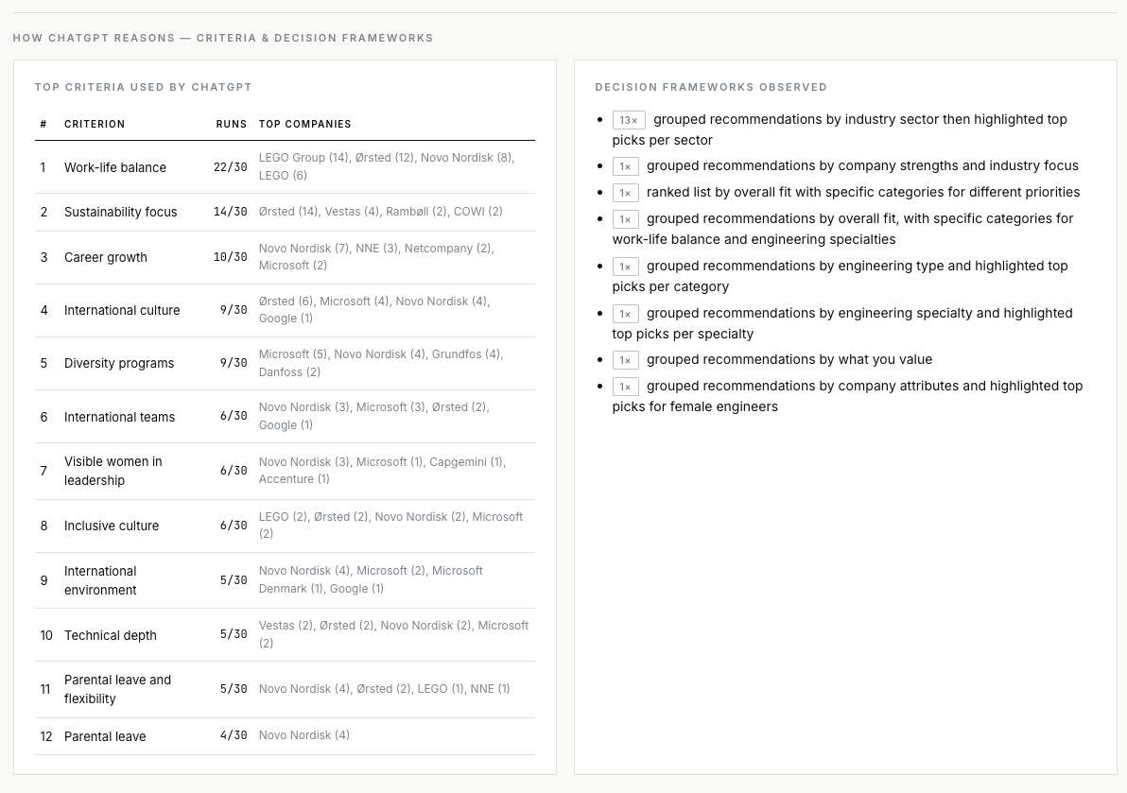Click the run count '4/30'
Screen dimensions: 1127x793
(x=234, y=735)
